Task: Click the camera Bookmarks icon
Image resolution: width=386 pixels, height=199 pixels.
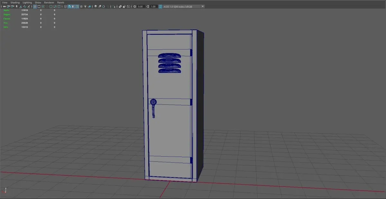Action: tap(17, 6)
